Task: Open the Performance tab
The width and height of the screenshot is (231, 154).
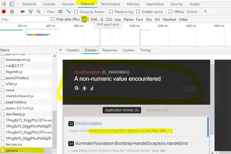Action: pos(110,4)
